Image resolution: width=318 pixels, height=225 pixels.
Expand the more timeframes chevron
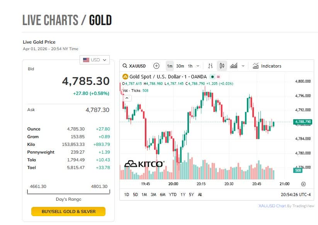[198, 66]
